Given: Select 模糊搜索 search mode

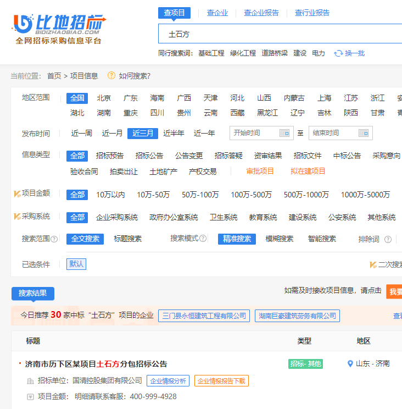Looking at the screenshot, I should point(280,239).
